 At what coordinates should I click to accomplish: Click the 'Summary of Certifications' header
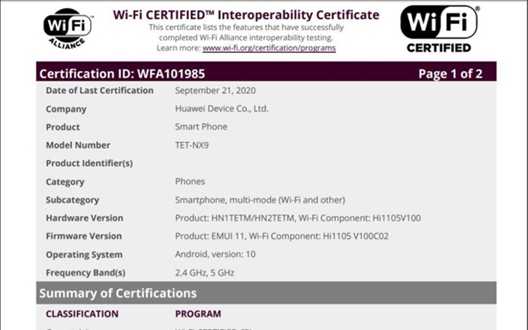266,293
